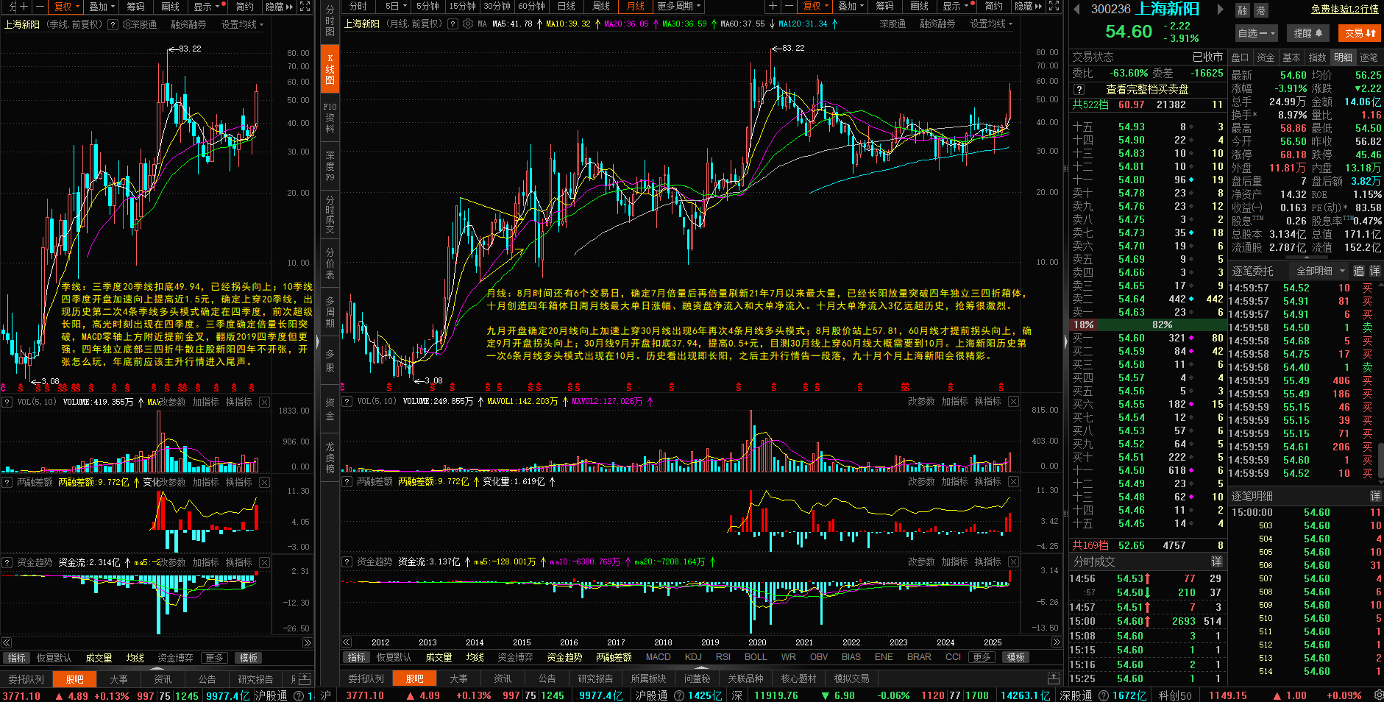Screen dimensions: 1384x702
Task: Click the minus zoom icon on left chart
Action: pyautogui.click(x=40, y=6)
